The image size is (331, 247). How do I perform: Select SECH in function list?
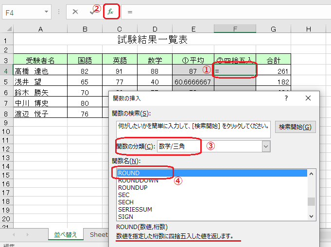[x=212, y=202]
